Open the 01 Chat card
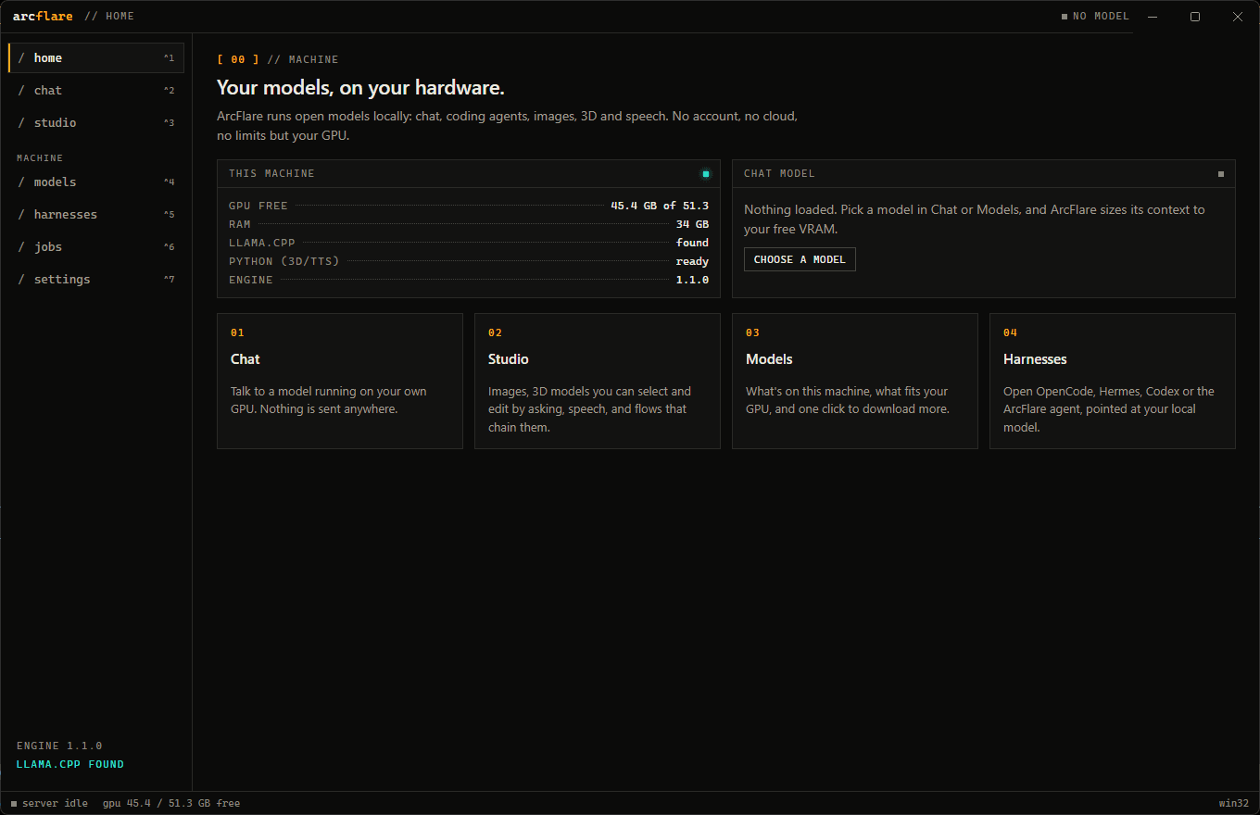Screen dimensions: 1260x815 [340, 381]
